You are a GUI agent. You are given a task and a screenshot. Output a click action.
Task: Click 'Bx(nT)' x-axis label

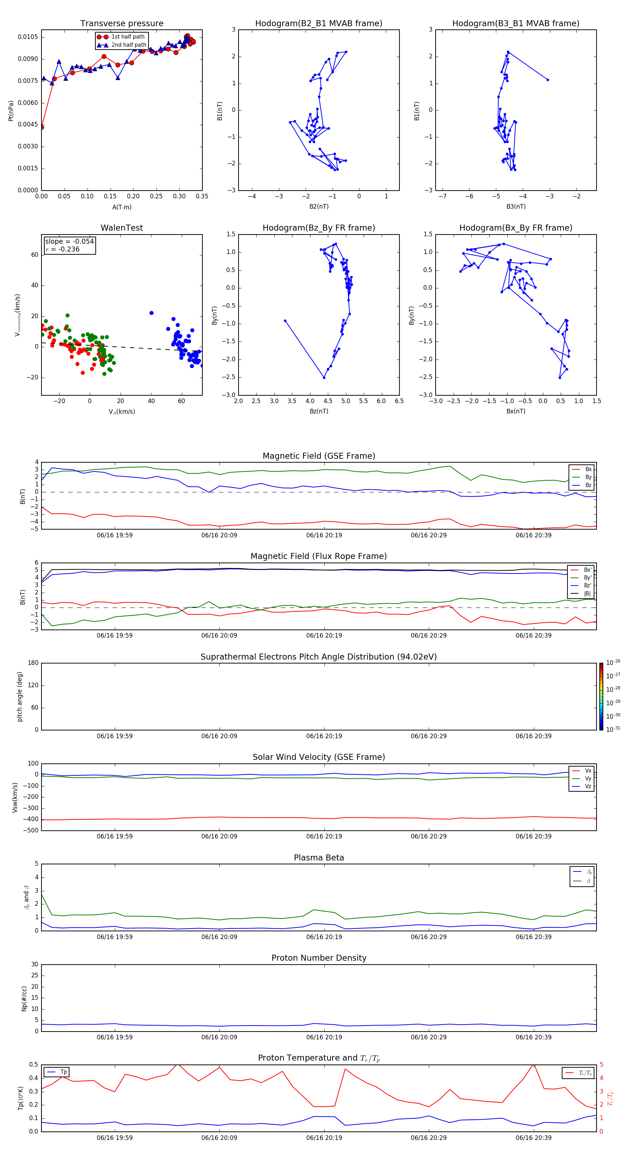[x=516, y=411]
